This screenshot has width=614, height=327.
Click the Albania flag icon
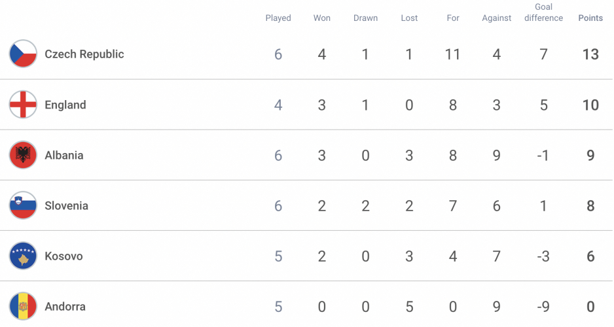(x=23, y=155)
